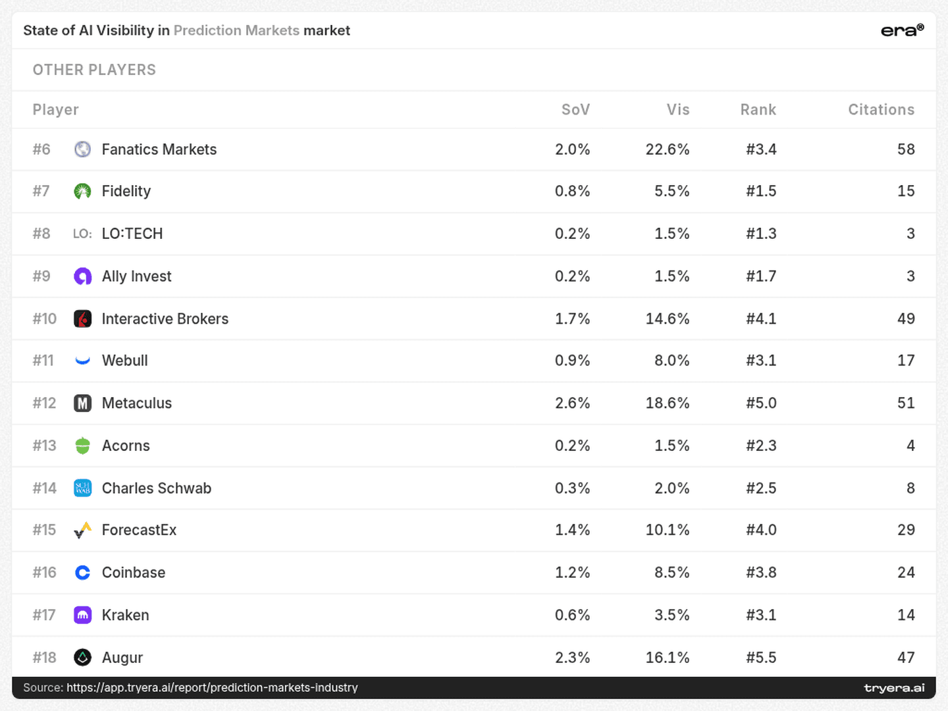Image resolution: width=948 pixels, height=711 pixels.
Task: Click the green Fidelity logo icon
Action: point(82,191)
